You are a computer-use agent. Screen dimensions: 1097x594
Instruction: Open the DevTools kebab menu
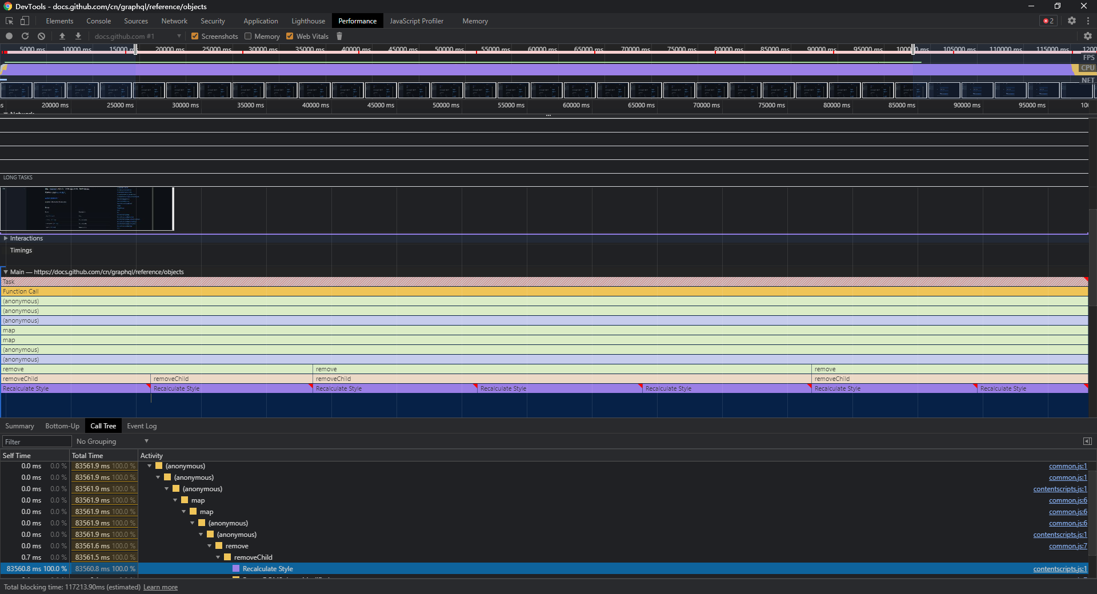coord(1088,21)
